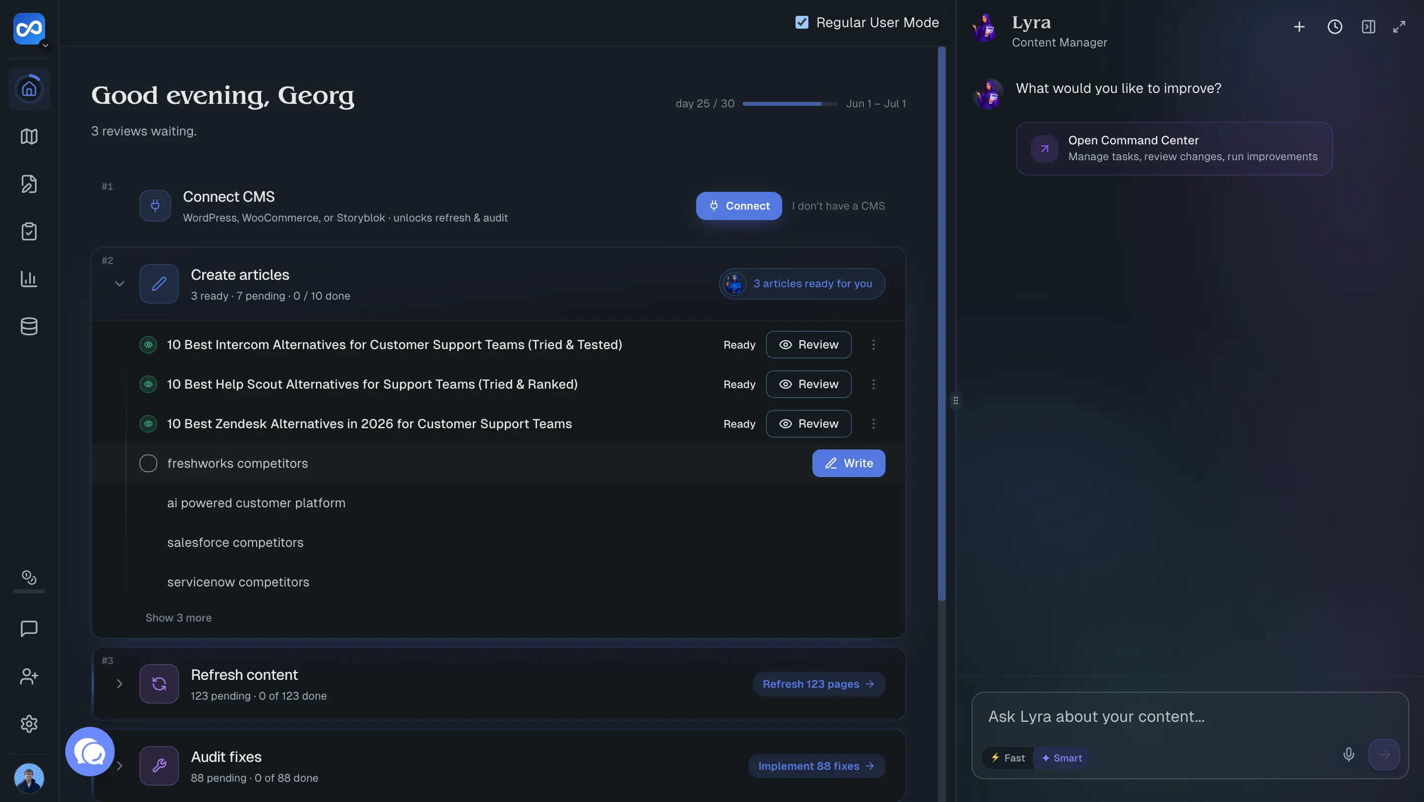Toggle eye status on Help Scout Alternatives article
The image size is (1424, 802).
(148, 384)
